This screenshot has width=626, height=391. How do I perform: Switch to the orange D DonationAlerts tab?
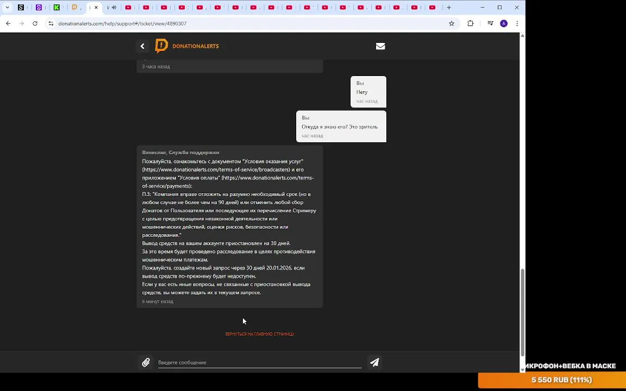[x=74, y=7]
